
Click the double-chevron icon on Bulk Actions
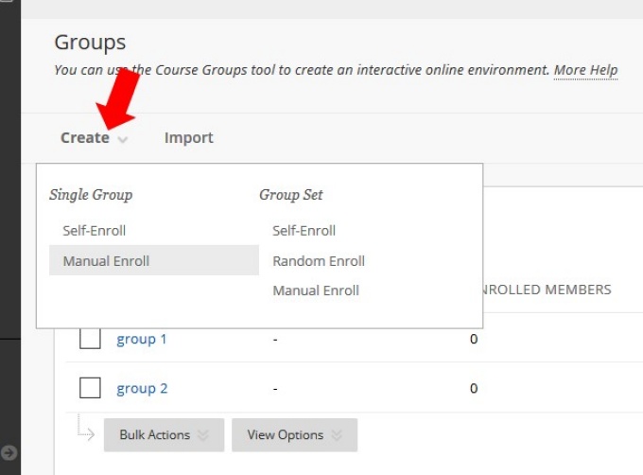(201, 435)
